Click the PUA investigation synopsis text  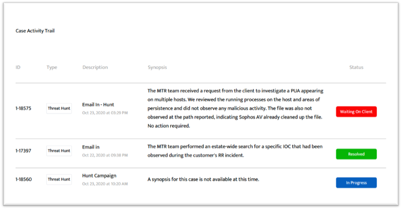235,108
